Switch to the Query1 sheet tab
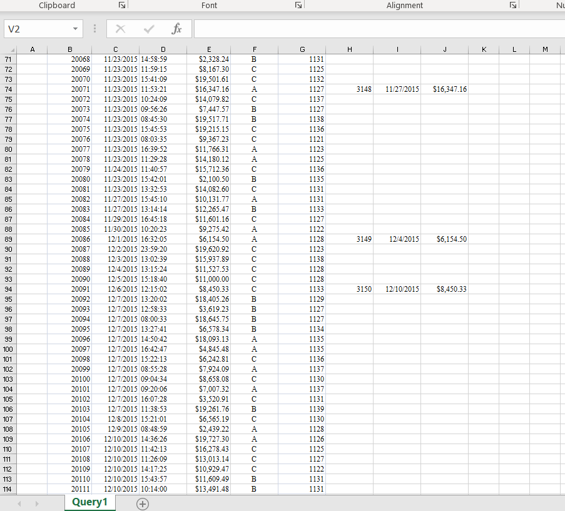The height and width of the screenshot is (511, 565). tap(89, 502)
